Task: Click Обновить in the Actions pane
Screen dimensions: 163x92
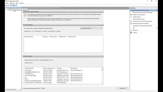Action: [135, 30]
